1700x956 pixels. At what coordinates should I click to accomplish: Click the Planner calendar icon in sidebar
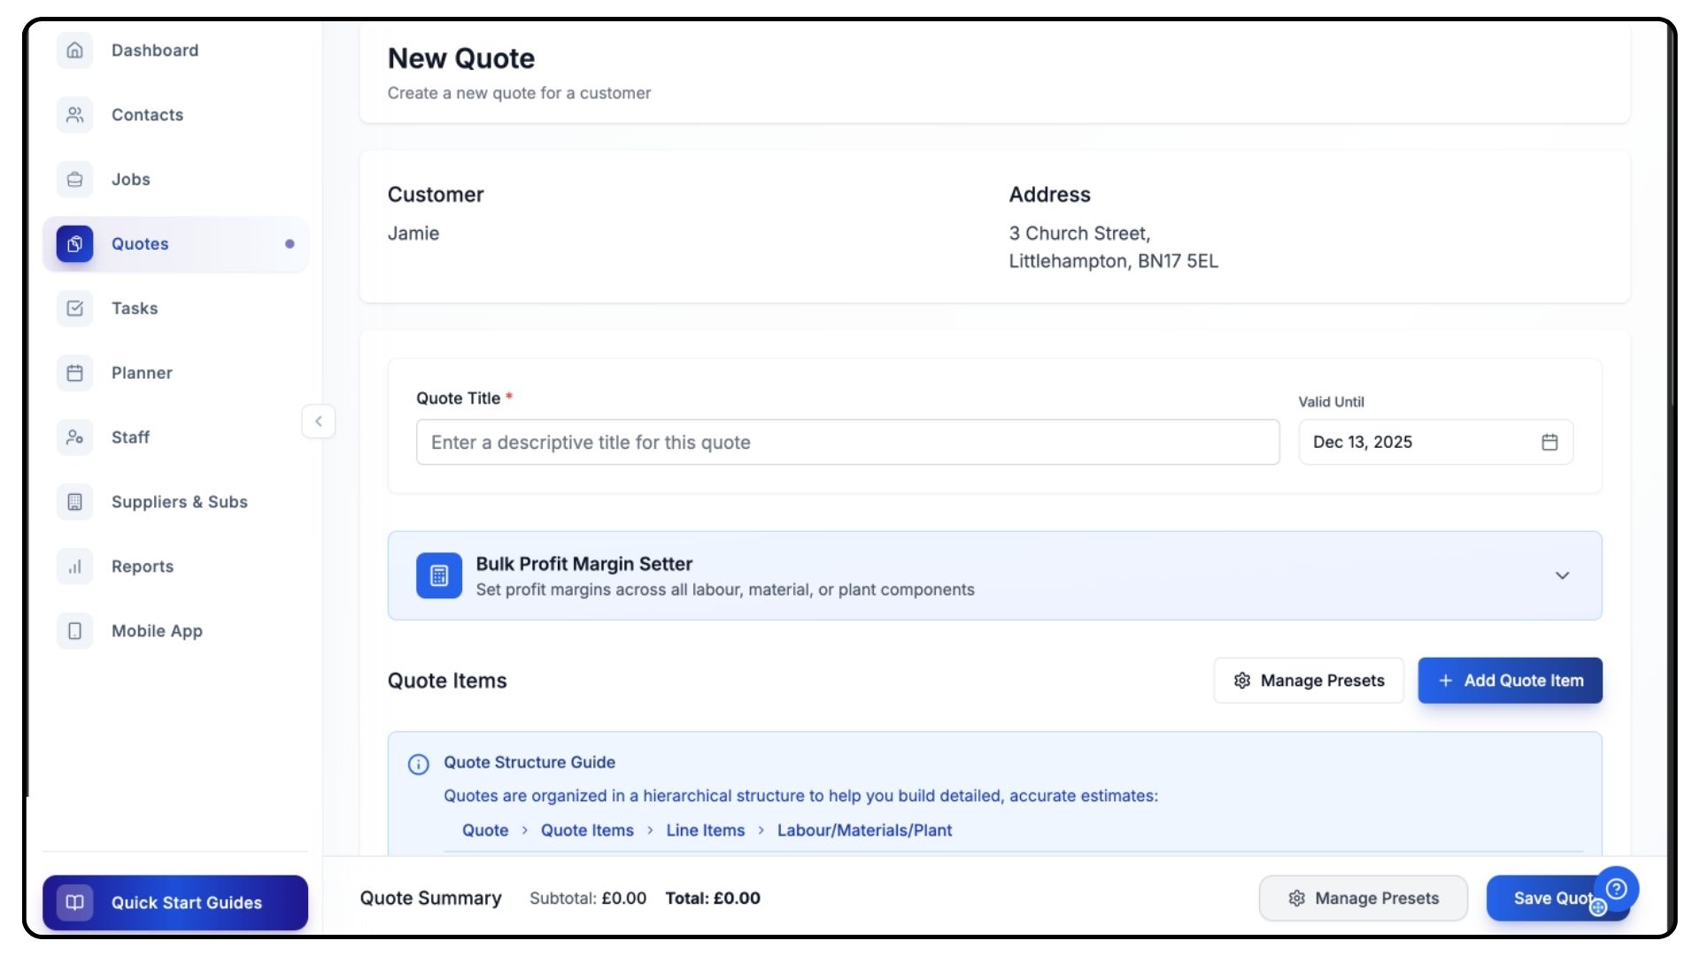[x=75, y=373]
